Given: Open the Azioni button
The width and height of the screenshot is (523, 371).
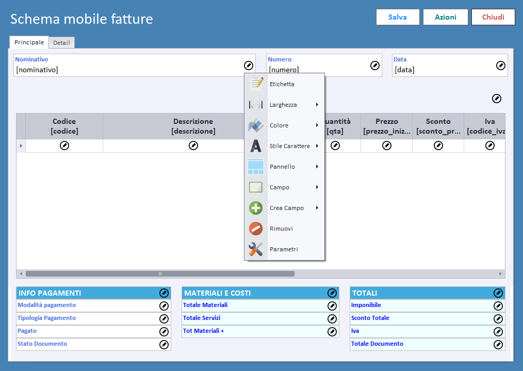Looking at the screenshot, I should pos(445,17).
